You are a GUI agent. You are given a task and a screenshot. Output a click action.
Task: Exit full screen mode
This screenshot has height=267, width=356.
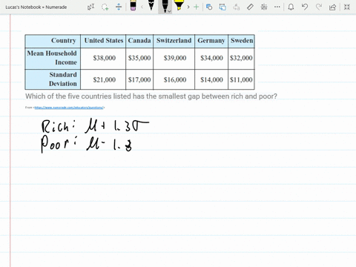point(347,7)
